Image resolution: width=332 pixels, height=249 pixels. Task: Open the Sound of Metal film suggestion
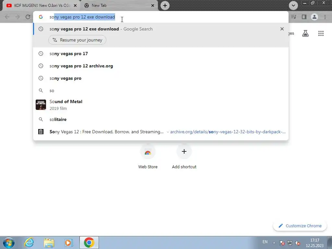pyautogui.click(x=161, y=105)
